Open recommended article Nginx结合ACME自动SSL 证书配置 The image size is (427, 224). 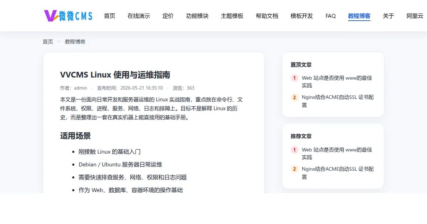pos(338,173)
